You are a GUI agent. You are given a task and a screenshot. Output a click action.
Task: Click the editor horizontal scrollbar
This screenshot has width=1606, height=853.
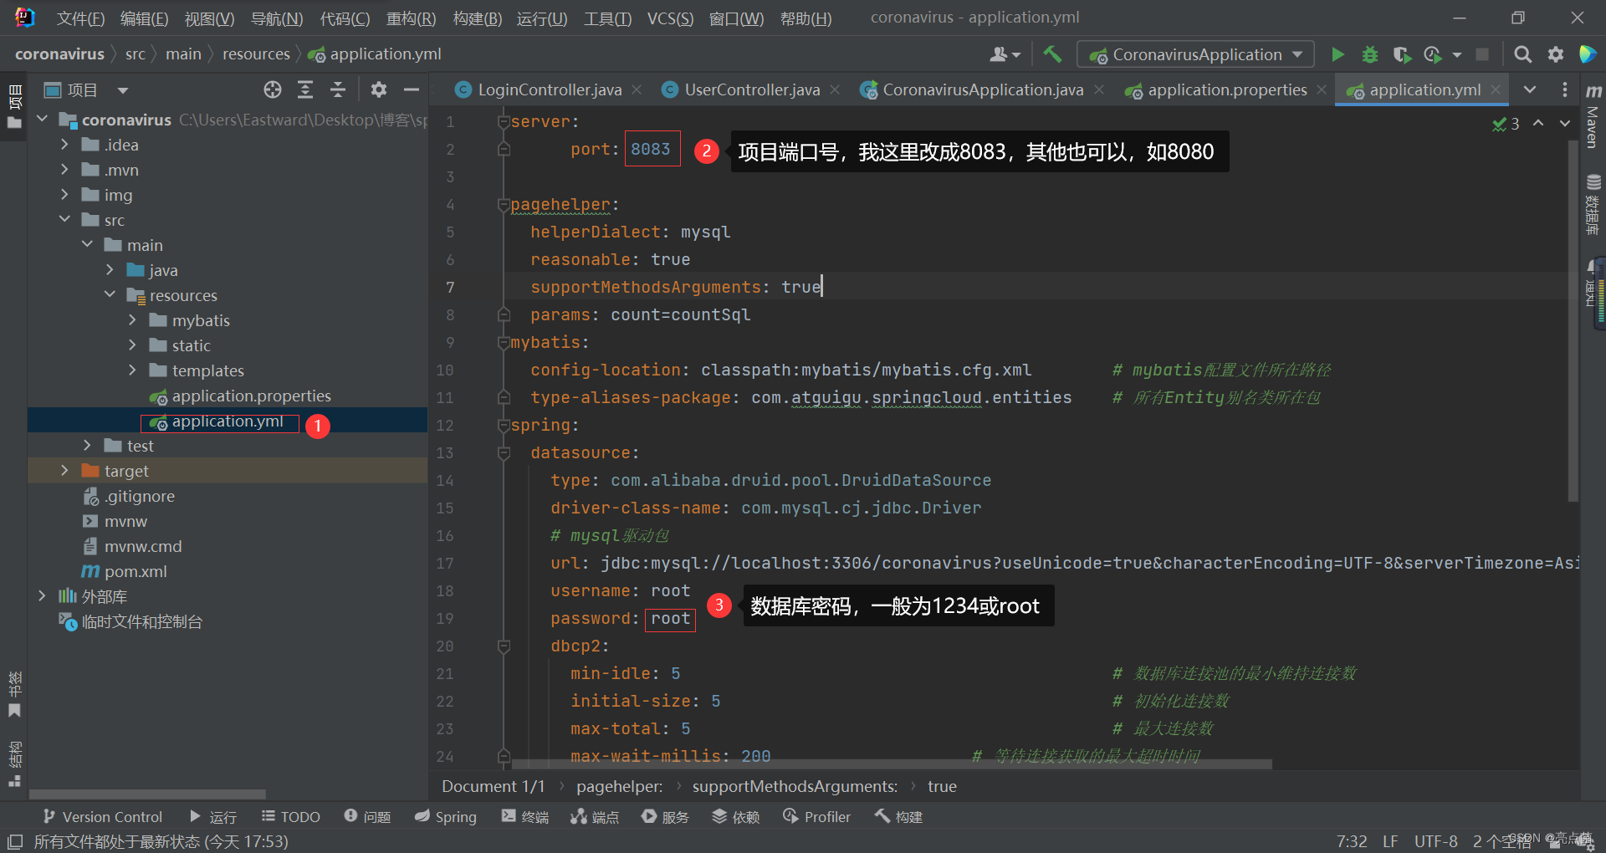[x=891, y=764]
